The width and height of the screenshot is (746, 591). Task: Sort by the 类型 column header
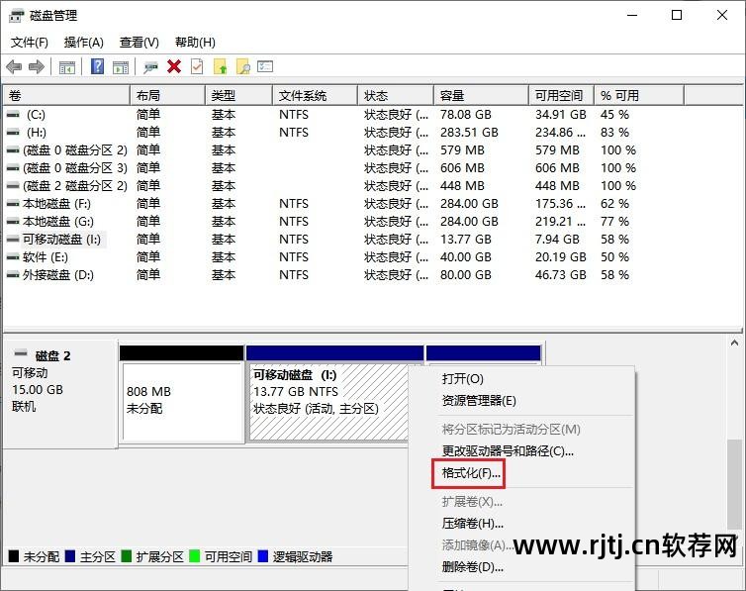[238, 96]
